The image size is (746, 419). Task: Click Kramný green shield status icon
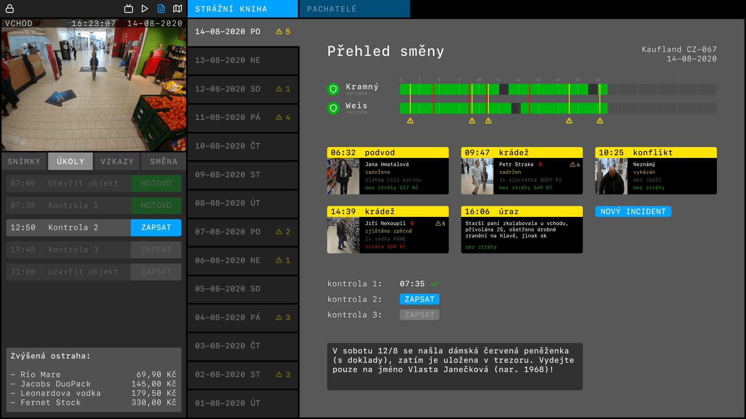pos(333,89)
